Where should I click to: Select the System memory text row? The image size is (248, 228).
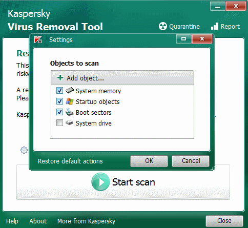pyautogui.click(x=98, y=91)
